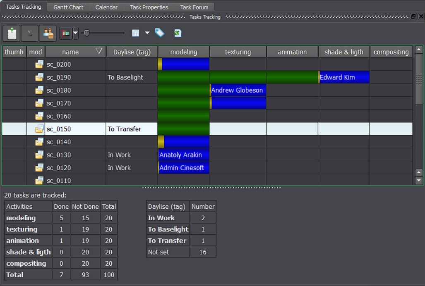Click the thumb column header
Image resolution: width=425 pixels, height=286 pixels.
coord(14,52)
